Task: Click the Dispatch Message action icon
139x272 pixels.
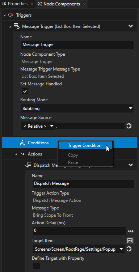Action: click(x=28, y=165)
